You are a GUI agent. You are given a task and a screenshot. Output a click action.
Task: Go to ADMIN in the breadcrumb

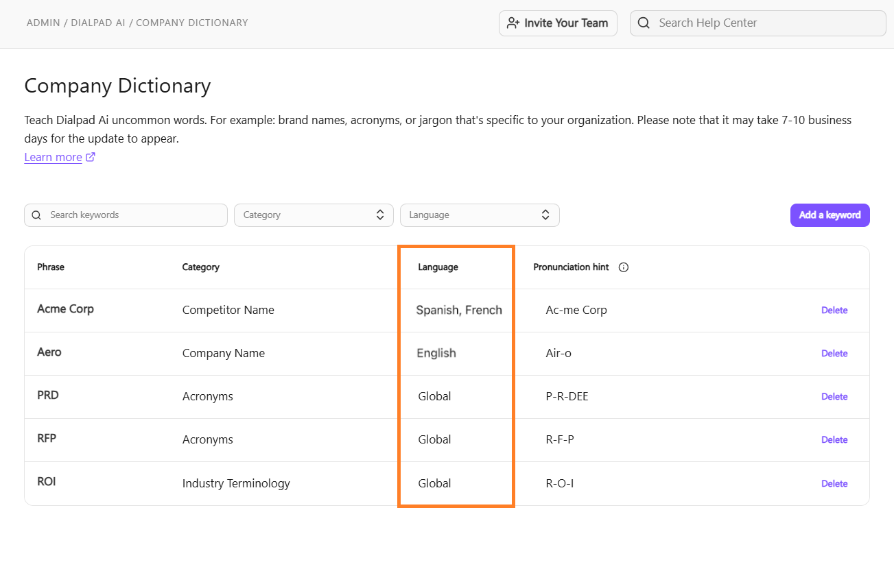click(43, 23)
